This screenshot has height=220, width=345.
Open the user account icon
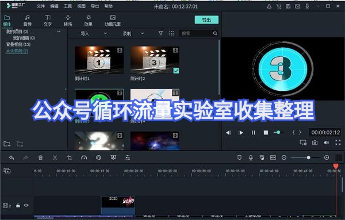click(x=269, y=6)
